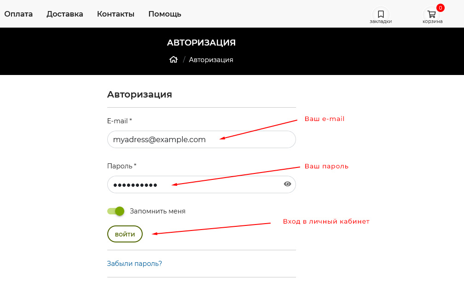
Task: Go to the Контакты page
Action: (116, 14)
